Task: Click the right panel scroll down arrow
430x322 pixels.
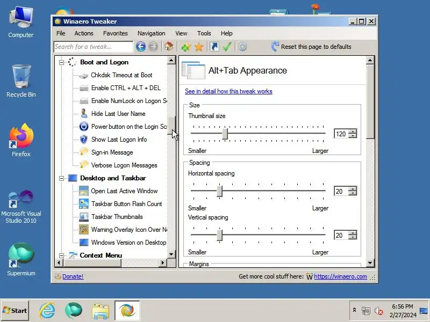Action: tap(370, 263)
